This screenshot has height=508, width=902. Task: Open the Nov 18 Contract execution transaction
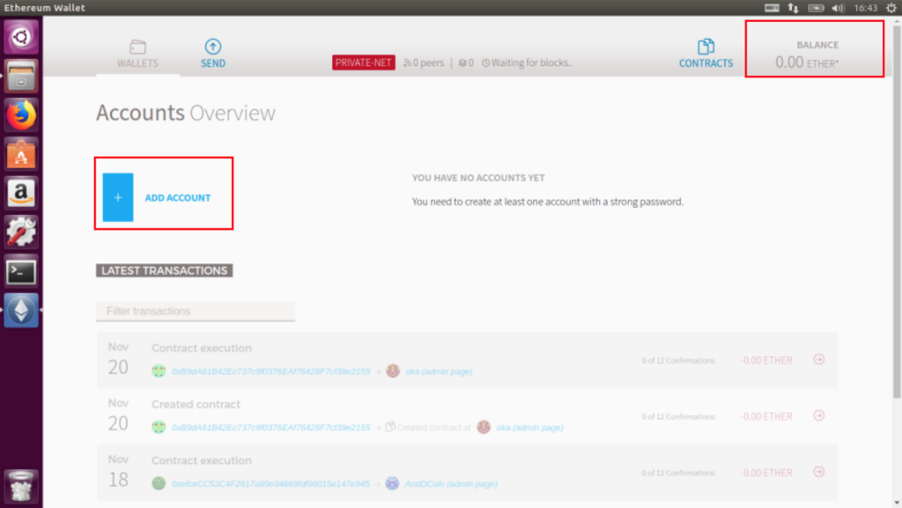pos(467,473)
